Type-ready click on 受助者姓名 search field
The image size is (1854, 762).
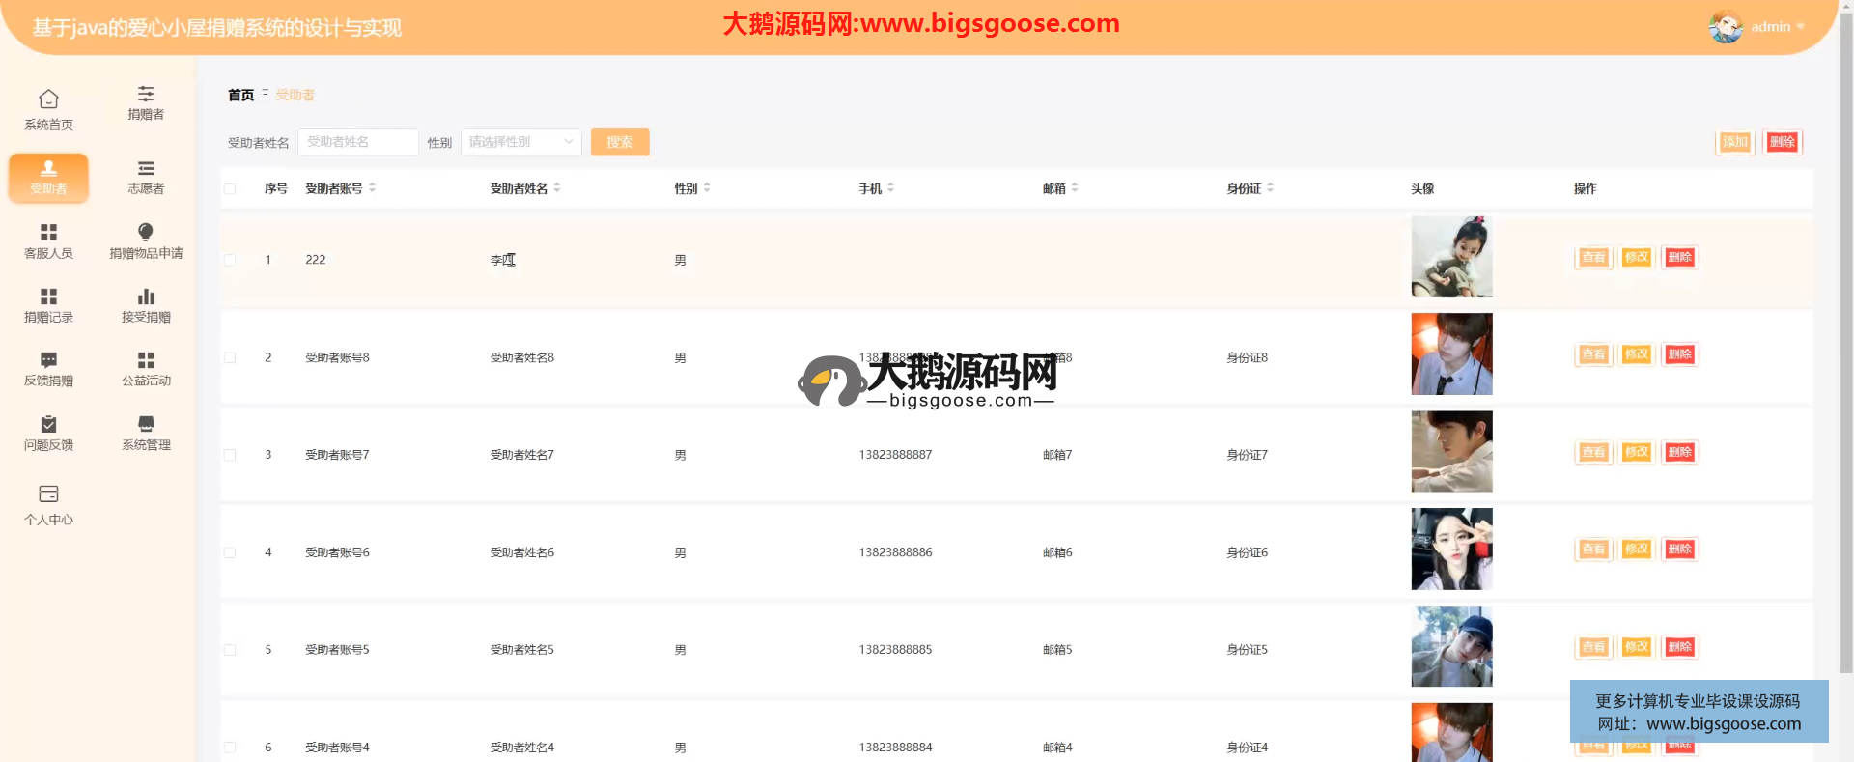[357, 142]
